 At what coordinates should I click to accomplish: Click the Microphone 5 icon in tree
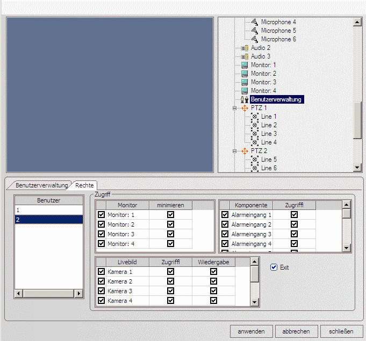(x=255, y=31)
